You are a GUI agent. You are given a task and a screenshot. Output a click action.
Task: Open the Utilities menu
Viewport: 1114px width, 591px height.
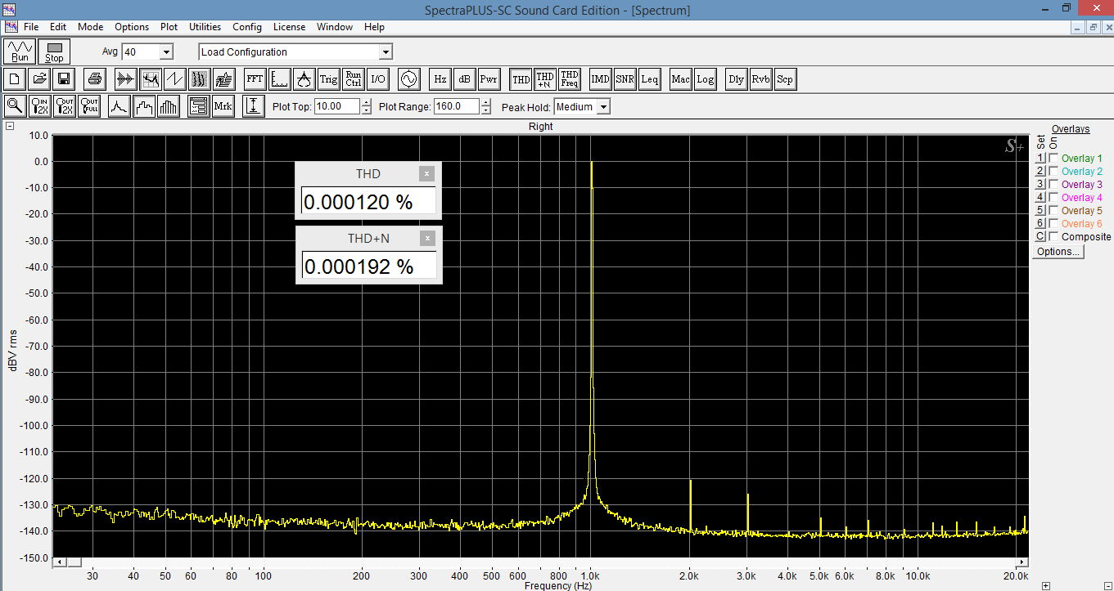205,27
